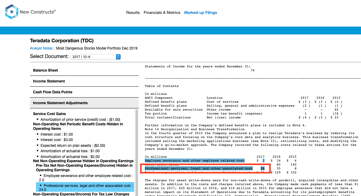Click 'Available for sale securities' row

[243, 110]
